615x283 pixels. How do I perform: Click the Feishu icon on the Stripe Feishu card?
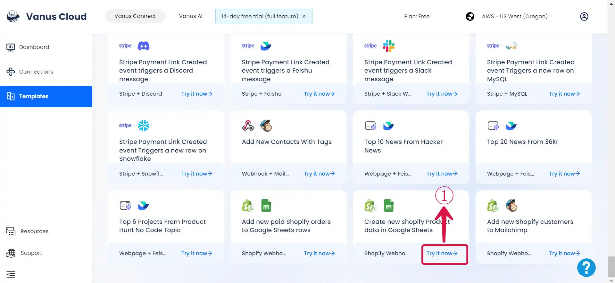(266, 46)
